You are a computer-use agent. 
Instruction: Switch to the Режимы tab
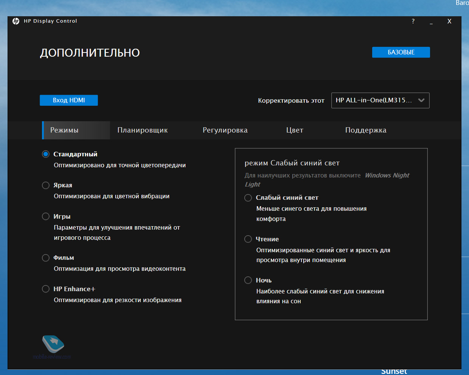76,130
